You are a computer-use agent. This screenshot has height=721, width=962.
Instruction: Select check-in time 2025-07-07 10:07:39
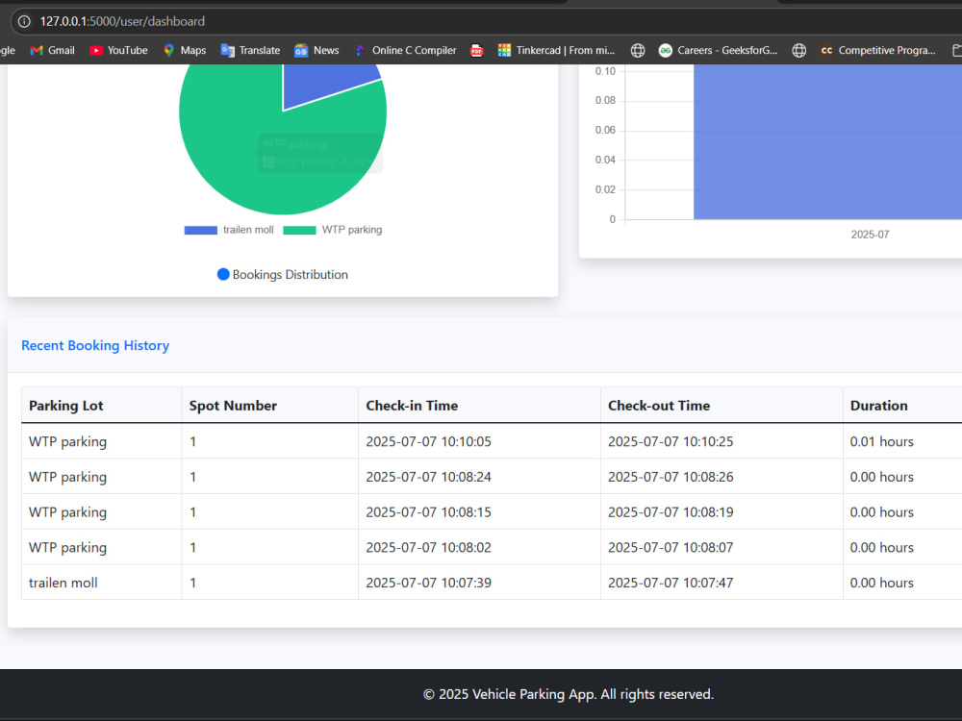(x=428, y=583)
